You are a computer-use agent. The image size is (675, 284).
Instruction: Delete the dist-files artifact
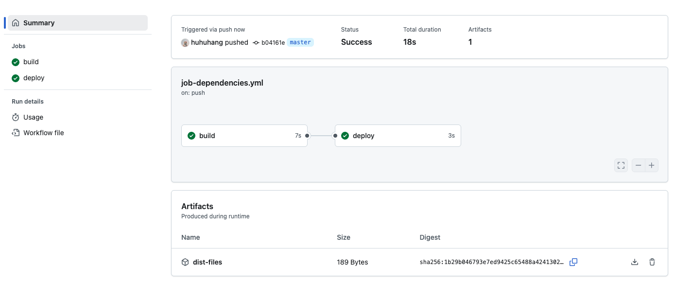652,262
